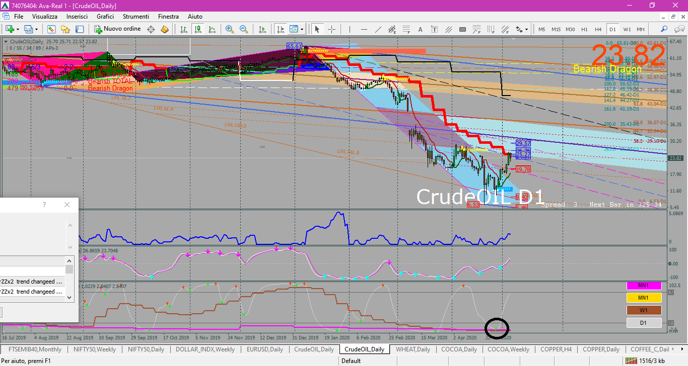Image resolution: width=688 pixels, height=366 pixels.
Task: Switch timeframe to H4
Action: tap(598, 29)
